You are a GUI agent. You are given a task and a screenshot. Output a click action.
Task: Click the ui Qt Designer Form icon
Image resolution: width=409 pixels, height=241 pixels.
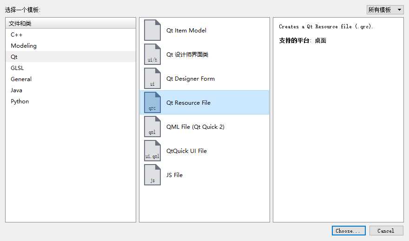(152, 78)
